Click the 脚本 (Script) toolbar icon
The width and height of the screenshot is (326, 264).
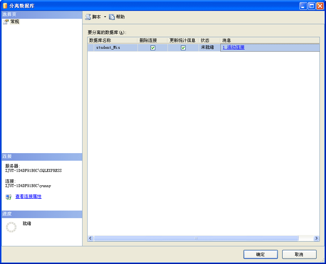(x=88, y=17)
